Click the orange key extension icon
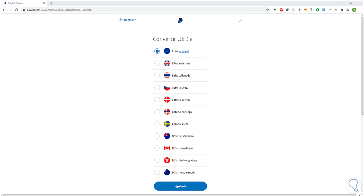 tap(305, 10)
